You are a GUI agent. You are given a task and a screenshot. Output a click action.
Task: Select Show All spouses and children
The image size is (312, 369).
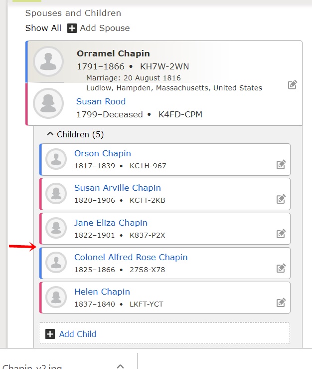[x=43, y=28]
